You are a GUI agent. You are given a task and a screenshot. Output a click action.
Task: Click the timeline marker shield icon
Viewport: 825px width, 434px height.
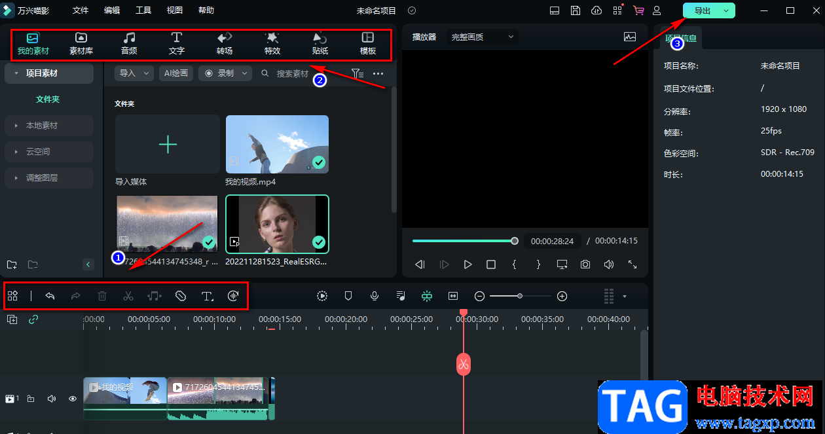pos(348,296)
